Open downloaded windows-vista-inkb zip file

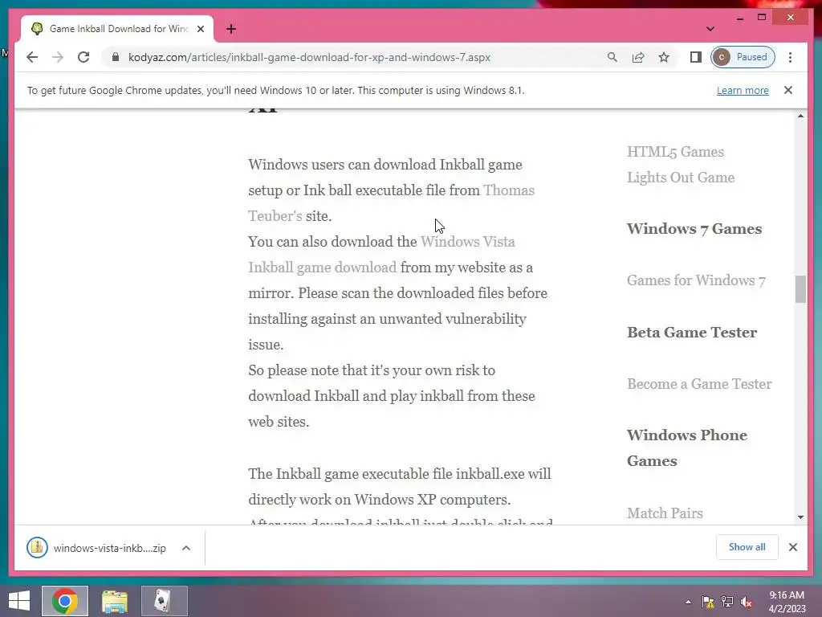tap(96, 548)
